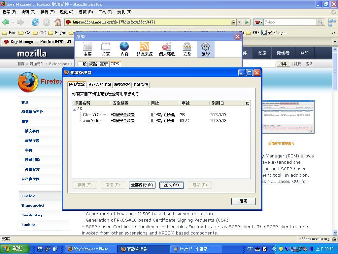Click the green Go arrow beside address bar
Screen dimensions: 338x254
click(x=247, y=22)
